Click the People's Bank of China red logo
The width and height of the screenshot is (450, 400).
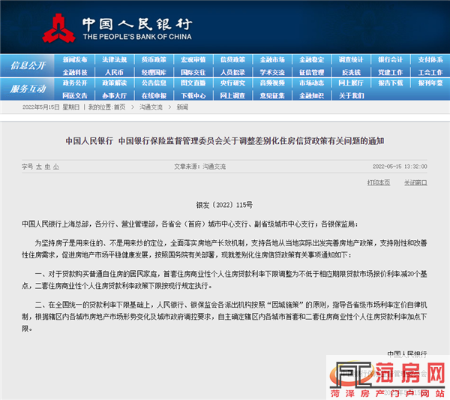pyautogui.click(x=58, y=28)
